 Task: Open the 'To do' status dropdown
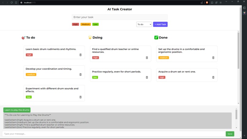point(144,24)
